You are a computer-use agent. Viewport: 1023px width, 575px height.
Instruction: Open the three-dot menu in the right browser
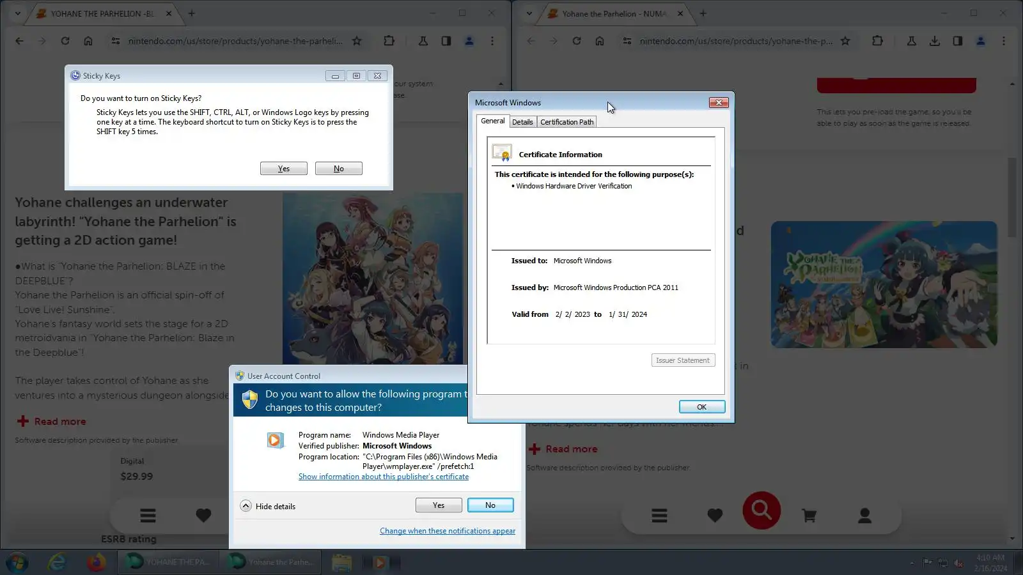tap(1004, 41)
